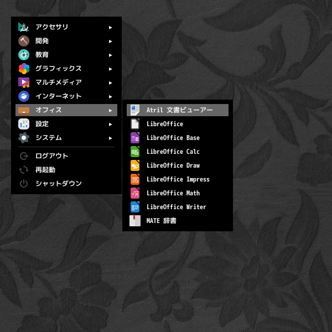Open the マルチメディア menu entry
The height and width of the screenshot is (332, 332).
(66, 82)
